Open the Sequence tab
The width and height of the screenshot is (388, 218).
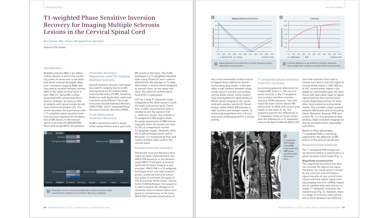tap(125, 182)
